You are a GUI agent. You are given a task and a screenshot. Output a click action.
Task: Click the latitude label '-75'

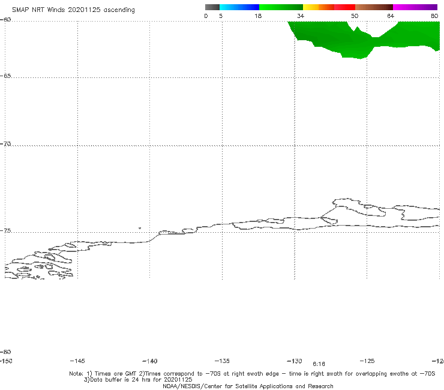click(x=5, y=231)
